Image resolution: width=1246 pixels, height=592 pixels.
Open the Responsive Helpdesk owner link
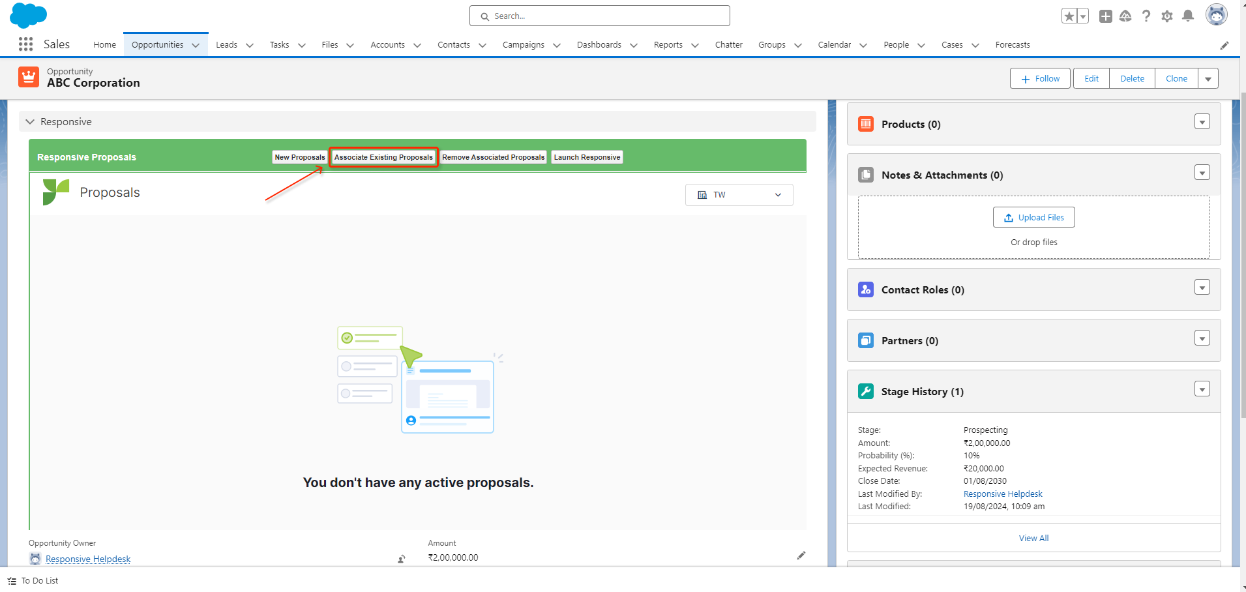[x=88, y=559]
